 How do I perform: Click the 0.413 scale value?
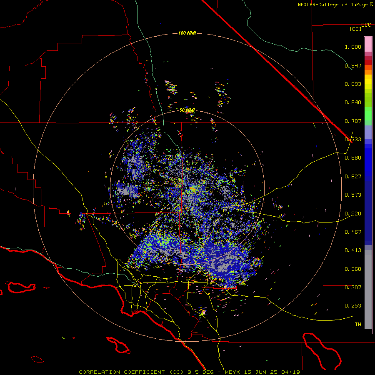coord(353,250)
